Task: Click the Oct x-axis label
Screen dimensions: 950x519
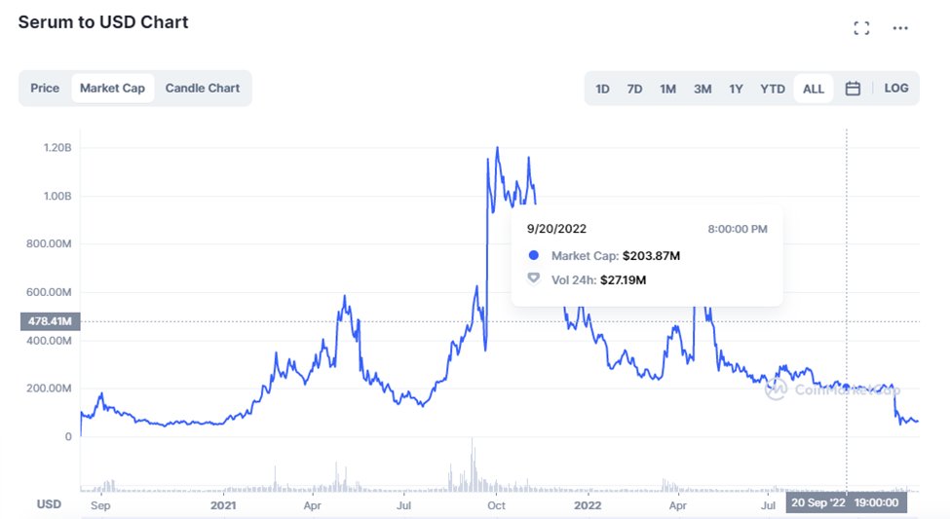Action: click(x=496, y=505)
